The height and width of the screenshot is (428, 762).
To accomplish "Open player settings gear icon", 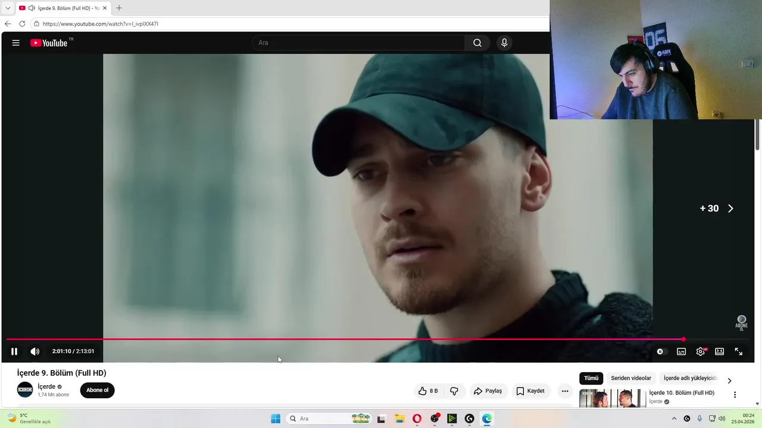I will 701,351.
